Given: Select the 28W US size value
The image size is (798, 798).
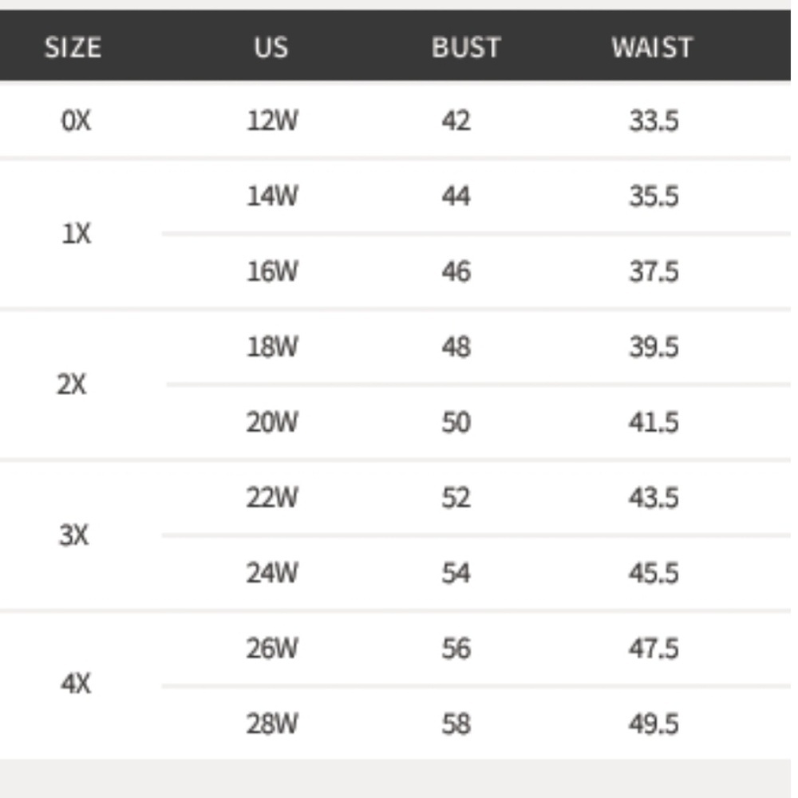Looking at the screenshot, I should tap(272, 724).
